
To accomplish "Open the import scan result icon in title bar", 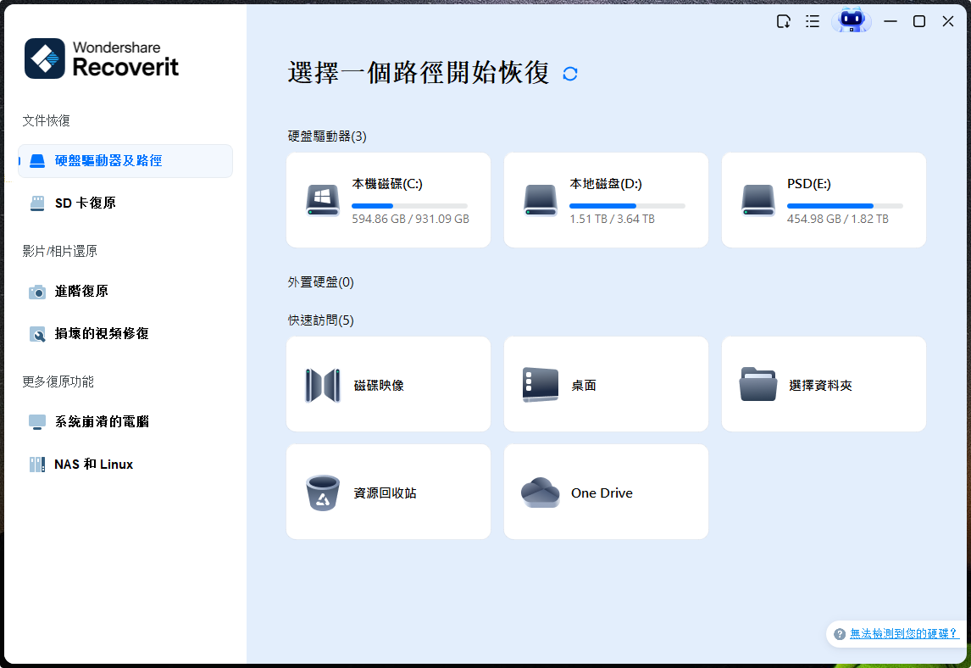I will [x=784, y=22].
